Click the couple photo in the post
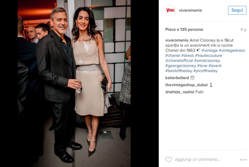The width and height of the screenshot is (249, 167). [74, 83]
